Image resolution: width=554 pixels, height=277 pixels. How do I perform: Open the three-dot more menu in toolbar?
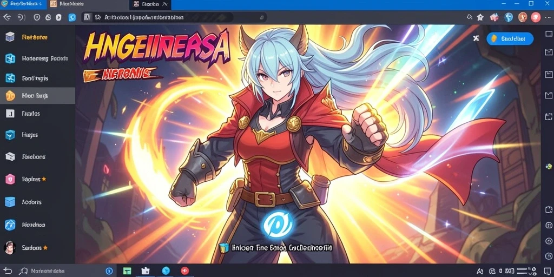pyautogui.click(x=549, y=17)
